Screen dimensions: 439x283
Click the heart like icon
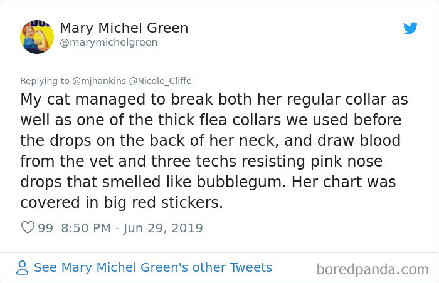[x=28, y=227]
